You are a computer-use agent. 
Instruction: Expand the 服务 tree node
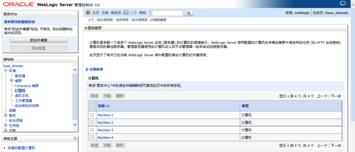(x=6, y=115)
